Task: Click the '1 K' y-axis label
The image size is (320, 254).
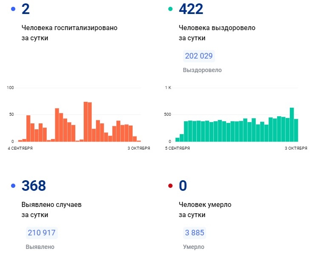Action: [x=168, y=88]
